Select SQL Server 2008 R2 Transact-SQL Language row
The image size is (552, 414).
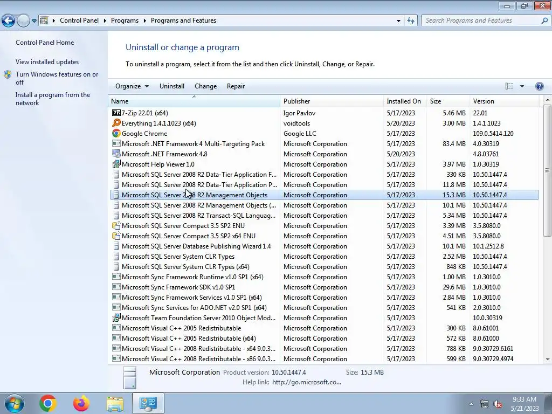(x=324, y=216)
